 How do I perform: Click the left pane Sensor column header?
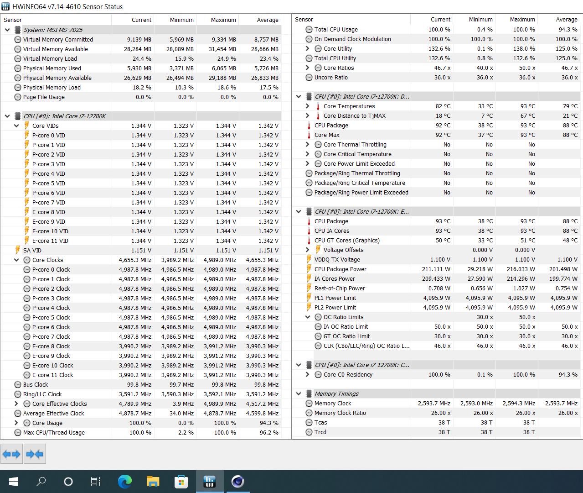pos(56,20)
